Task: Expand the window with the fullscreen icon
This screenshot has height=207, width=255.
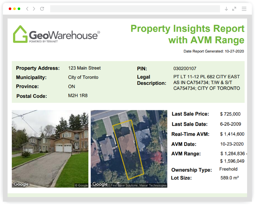Action: click(234, 9)
